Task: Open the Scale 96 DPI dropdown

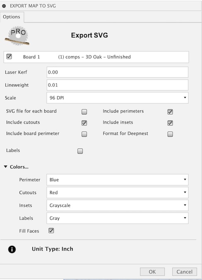Action: 118,97
